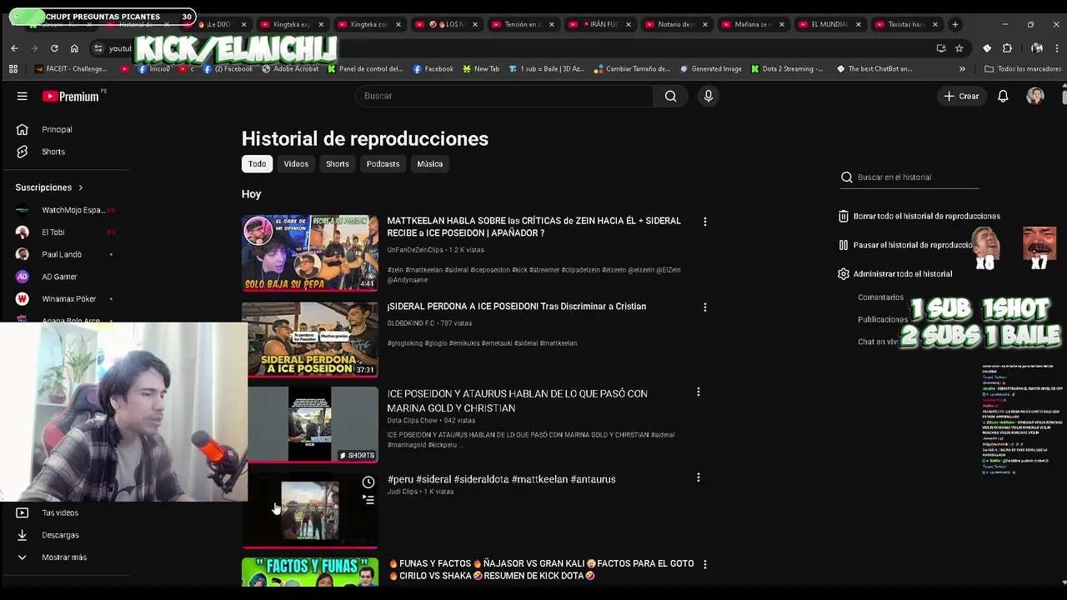Open the Dota Clips Chow channel link
Image resolution: width=1067 pixels, height=600 pixels.
[413, 421]
